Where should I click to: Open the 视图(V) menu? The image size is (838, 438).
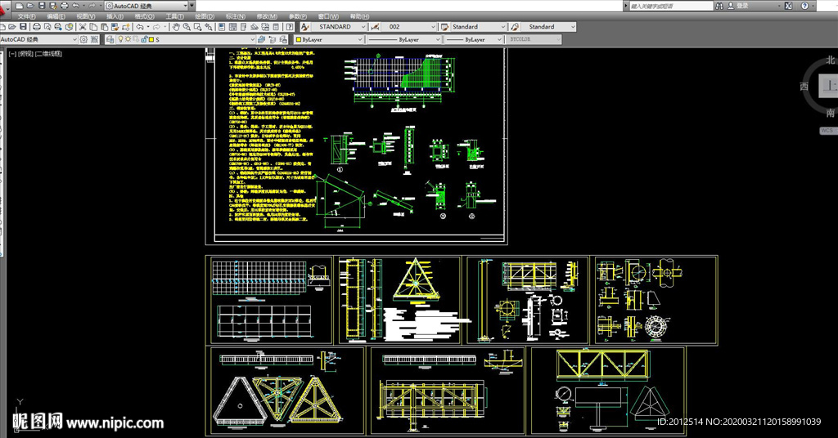85,16
